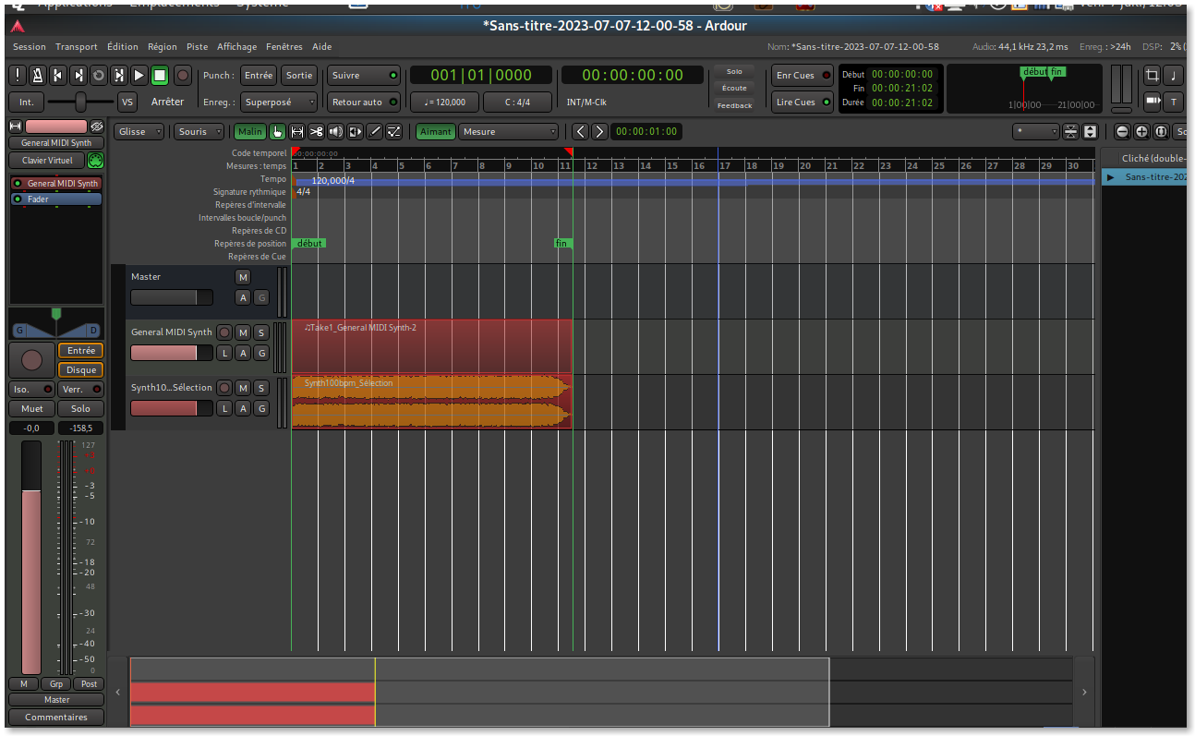Screen dimensions: 1195x736
Task: Solo the Synth10...Sélection track
Action: coord(261,388)
